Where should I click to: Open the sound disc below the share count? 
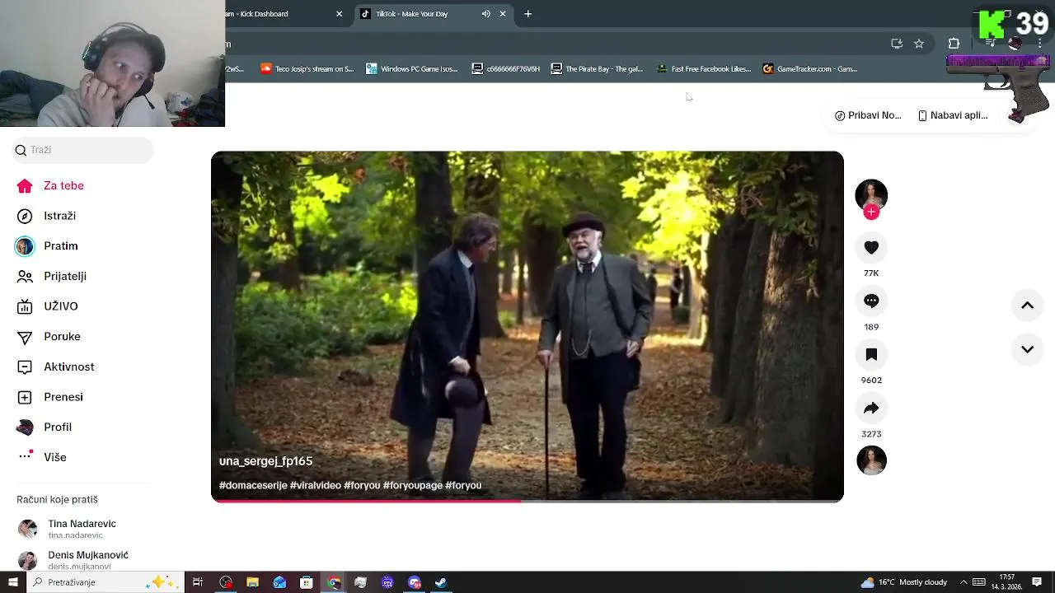(x=871, y=460)
